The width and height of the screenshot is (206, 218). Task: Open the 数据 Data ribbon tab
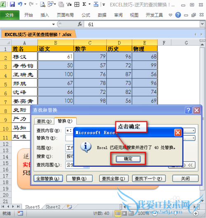pyautogui.click(x=102, y=15)
